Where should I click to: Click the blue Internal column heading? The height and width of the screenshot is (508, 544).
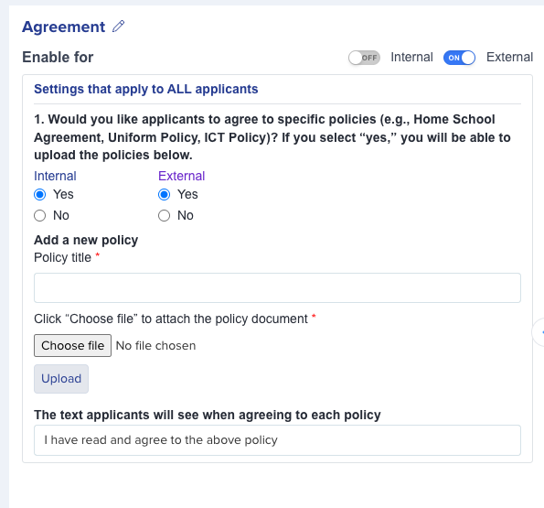point(55,176)
